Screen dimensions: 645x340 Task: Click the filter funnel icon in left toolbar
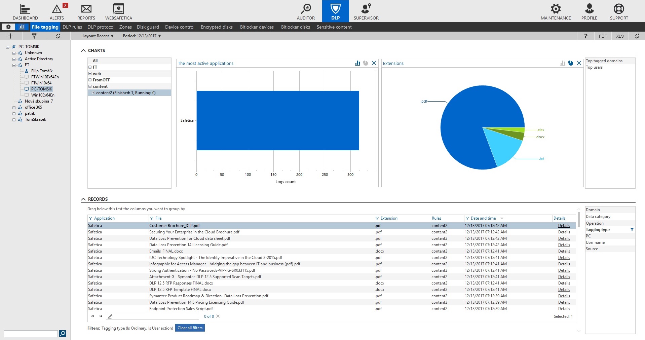pos(34,36)
